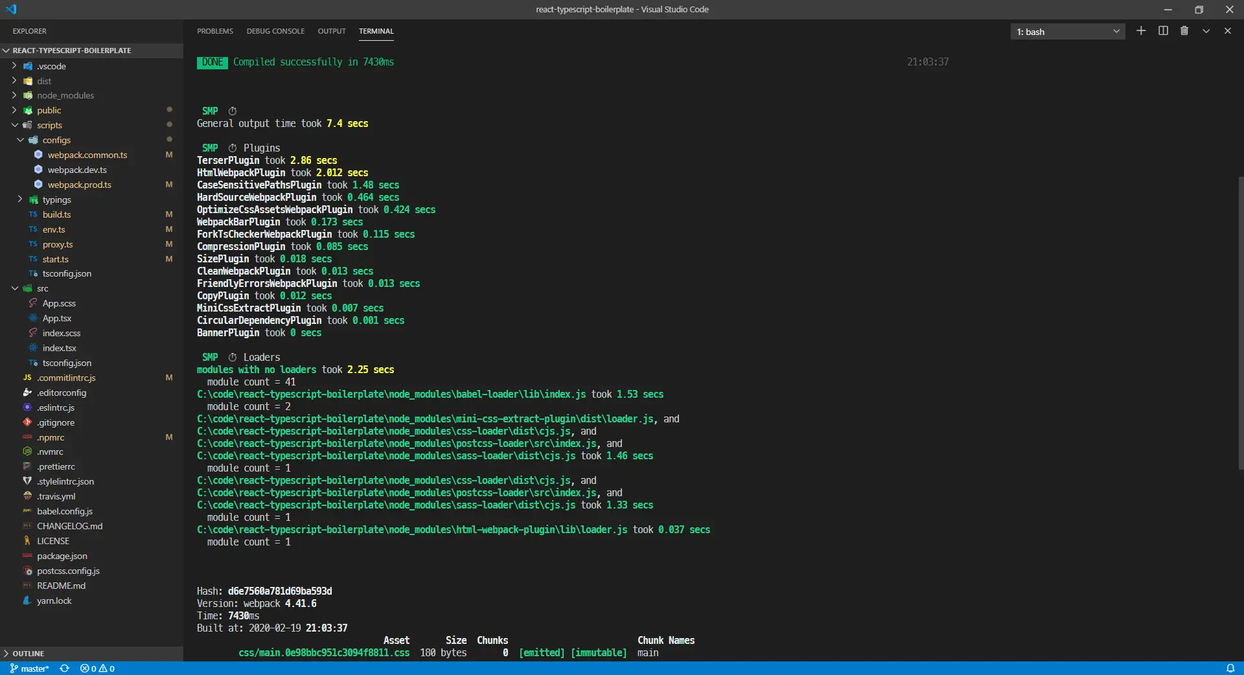Viewport: 1244px width, 675px height.
Task: Open webpack.dev.ts file
Action: [x=77, y=170]
